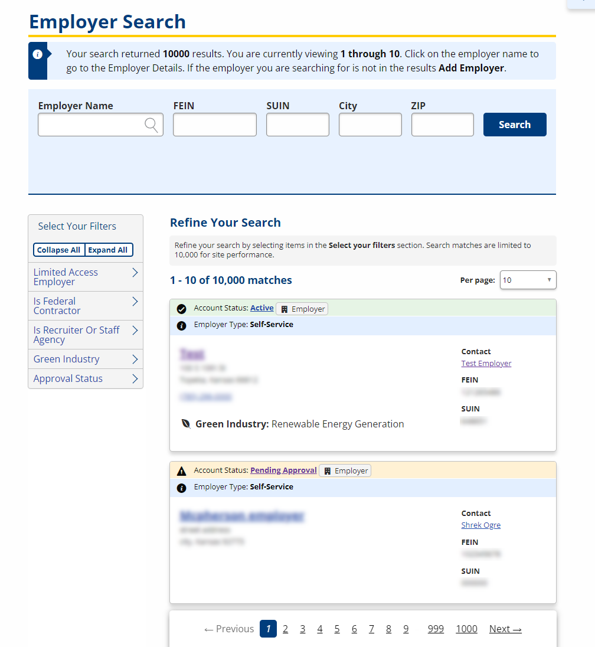Focus the ZIP input field
Image resolution: width=595 pixels, height=647 pixels.
click(442, 125)
